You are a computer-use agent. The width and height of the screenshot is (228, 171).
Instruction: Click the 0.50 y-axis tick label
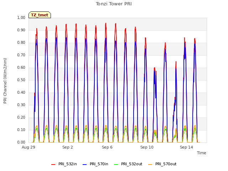(x=21, y=80)
